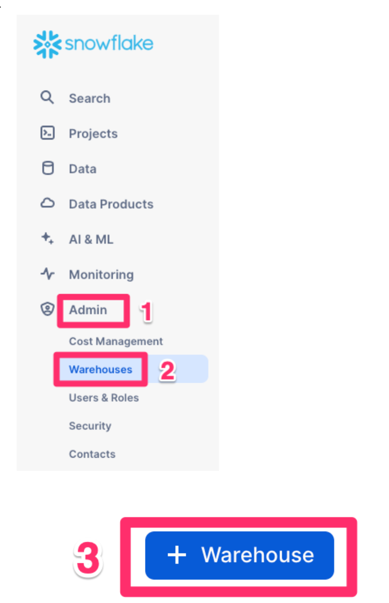
Task: Click the Data cylinder icon
Action: 47,168
